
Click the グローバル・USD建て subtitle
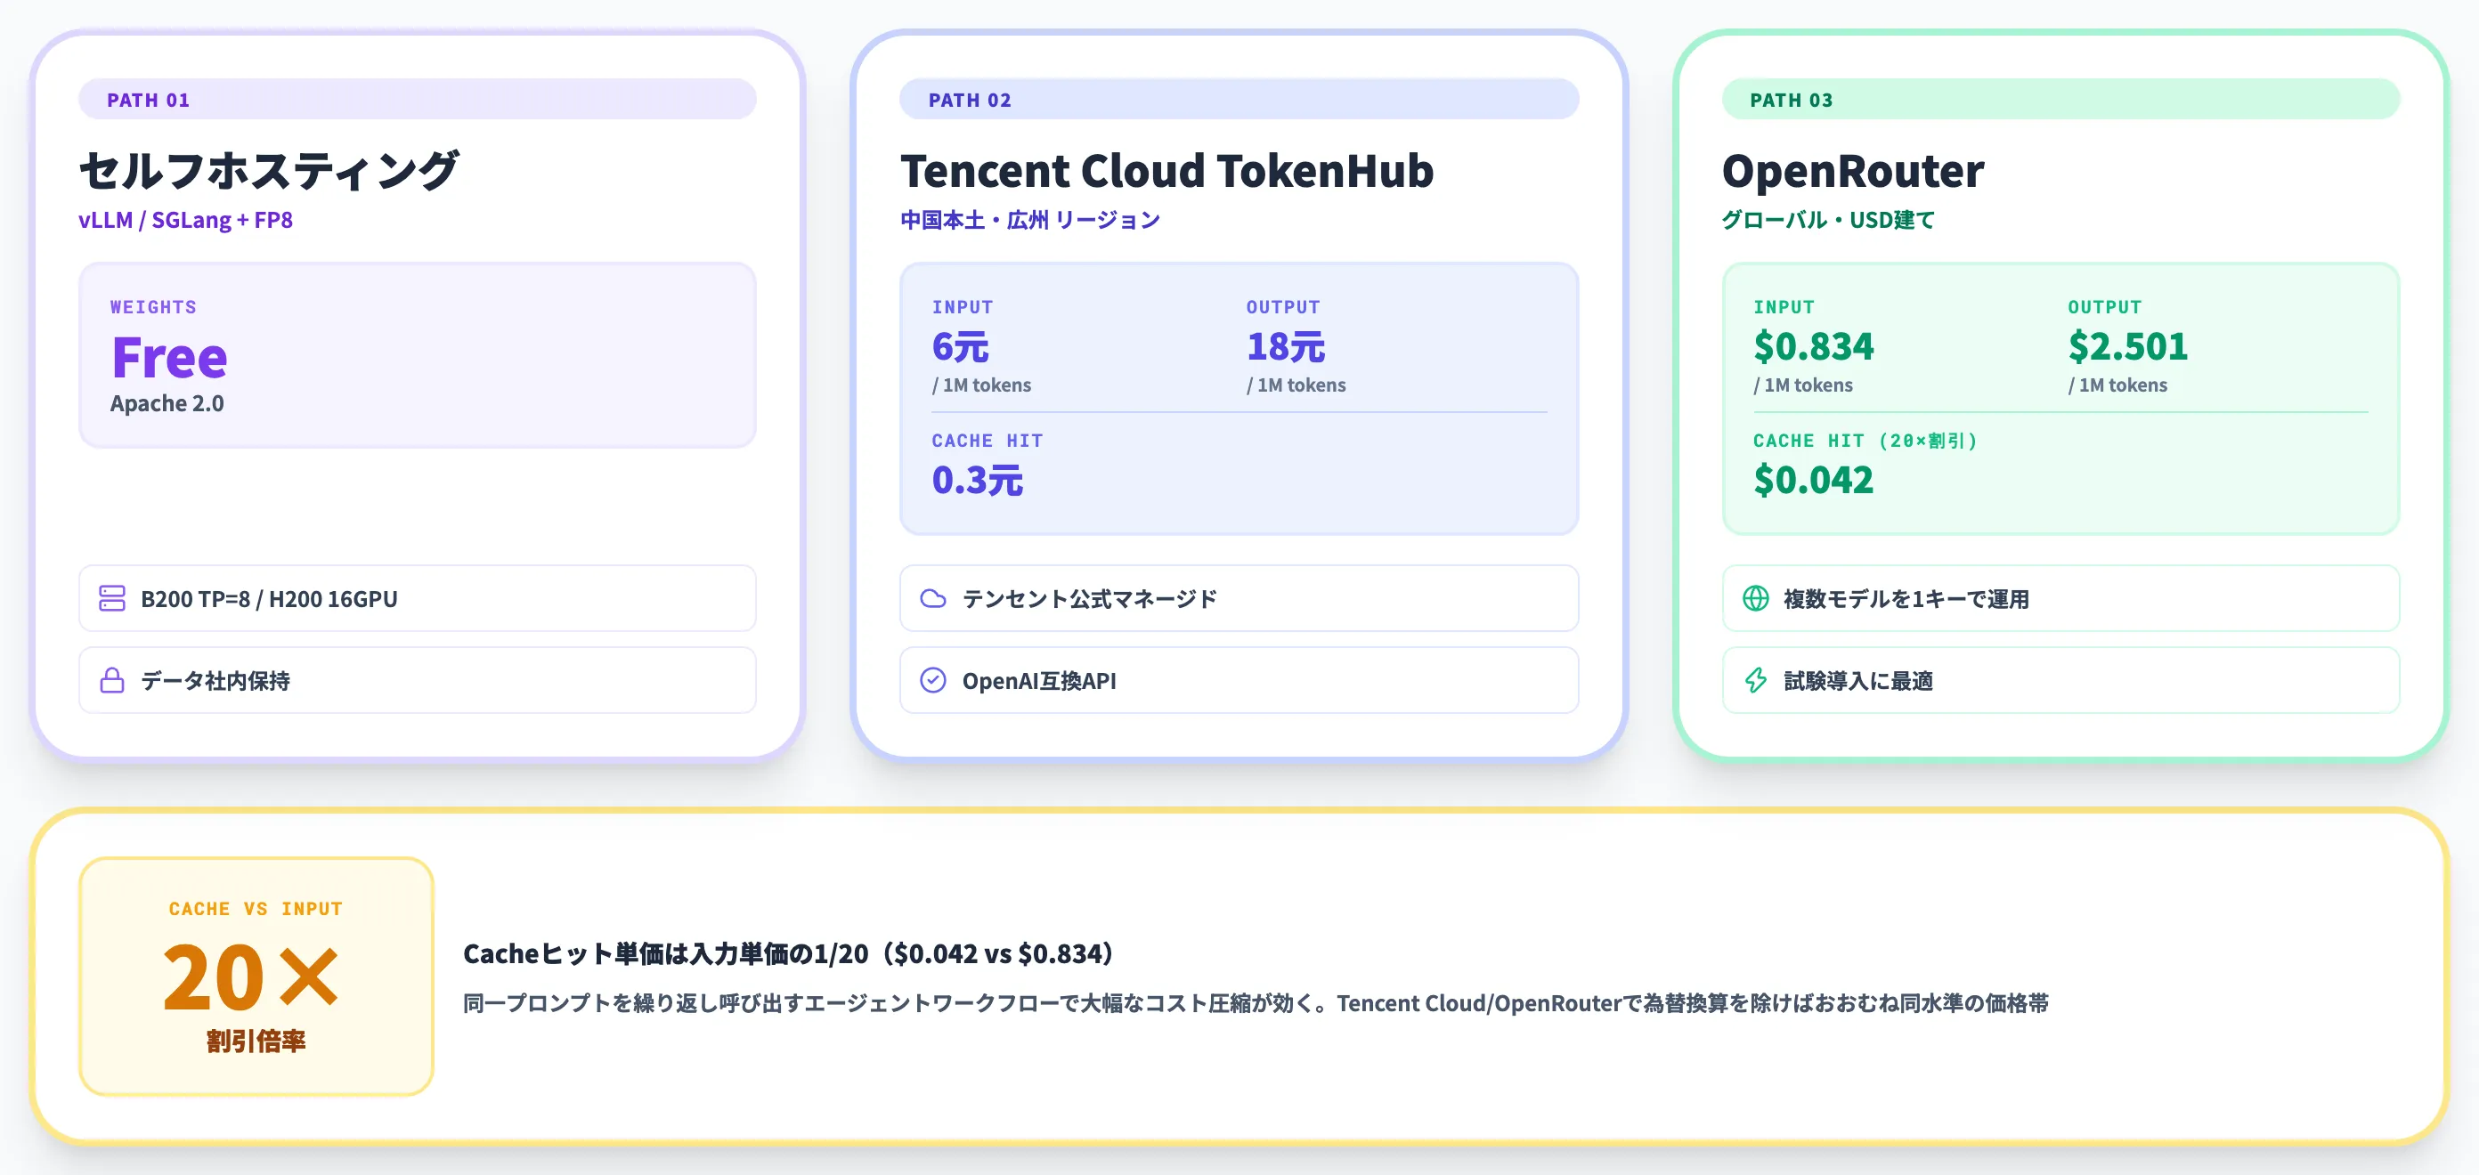click(x=1827, y=219)
